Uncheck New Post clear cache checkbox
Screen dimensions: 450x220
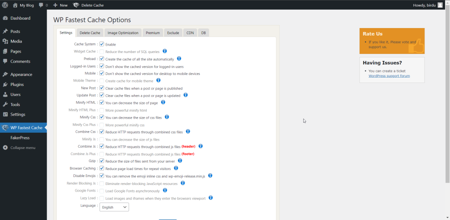tap(102, 88)
